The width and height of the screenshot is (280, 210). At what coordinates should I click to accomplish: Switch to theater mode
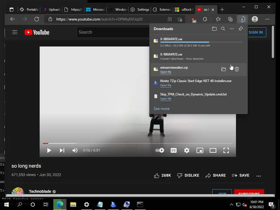213,150
